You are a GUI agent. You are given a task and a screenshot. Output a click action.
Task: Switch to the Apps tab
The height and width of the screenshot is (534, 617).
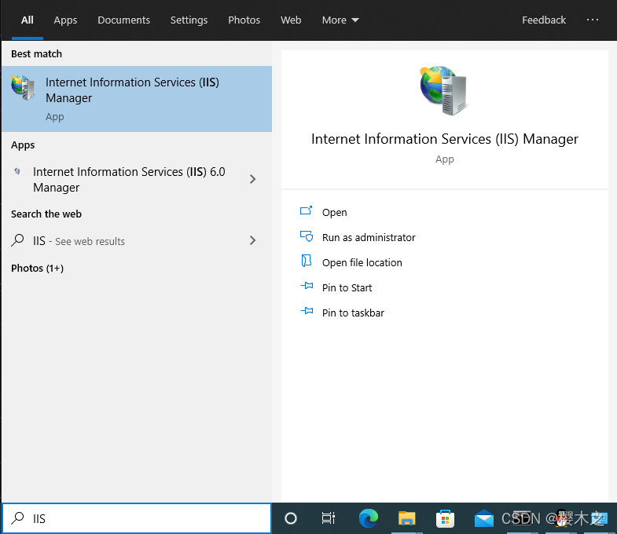point(65,20)
